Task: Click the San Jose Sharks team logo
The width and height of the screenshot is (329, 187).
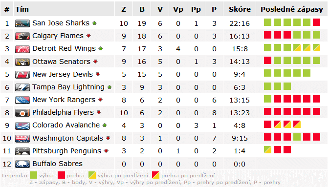Action: pos(22,23)
